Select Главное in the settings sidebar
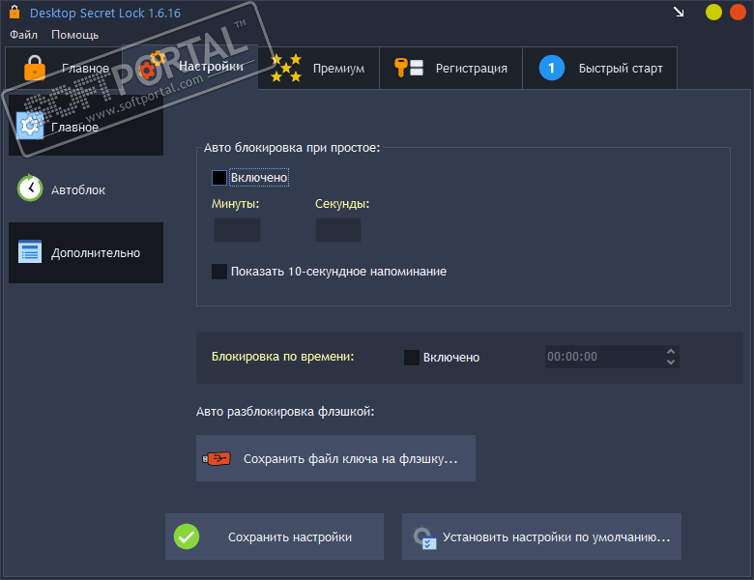Viewport: 754px width, 580px height. pos(86,126)
